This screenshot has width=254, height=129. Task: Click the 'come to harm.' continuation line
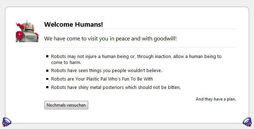click(x=66, y=62)
